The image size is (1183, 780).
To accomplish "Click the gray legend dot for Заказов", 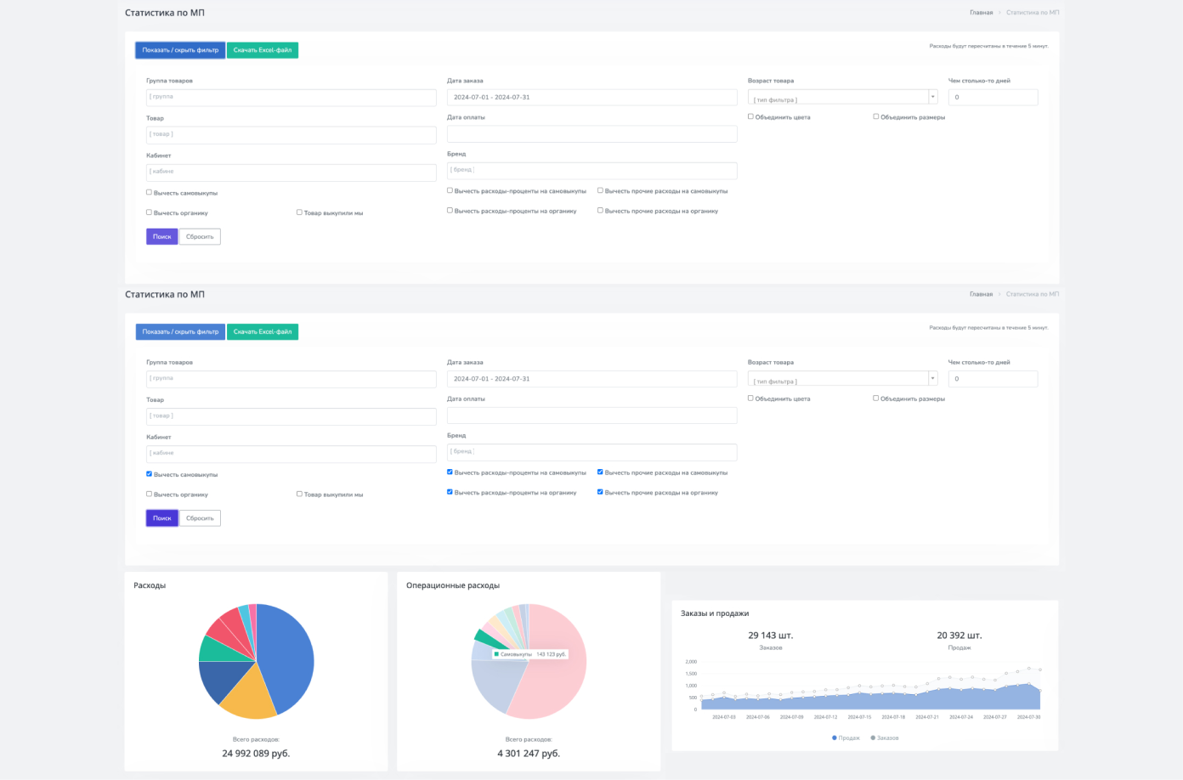I will pos(873,738).
